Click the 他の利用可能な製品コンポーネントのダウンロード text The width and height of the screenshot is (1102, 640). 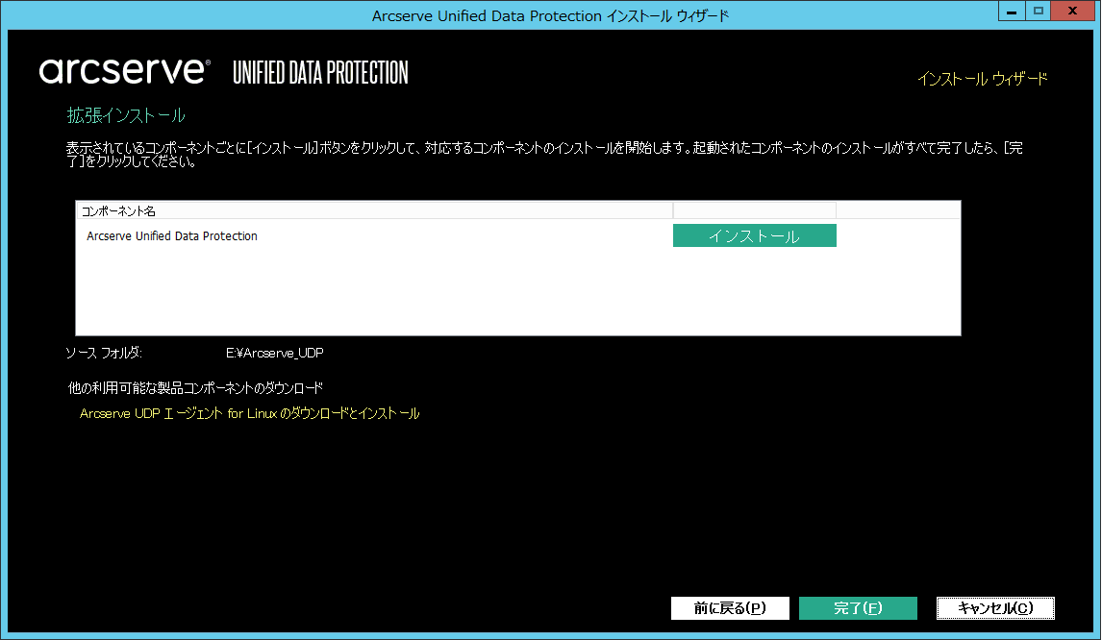195,388
